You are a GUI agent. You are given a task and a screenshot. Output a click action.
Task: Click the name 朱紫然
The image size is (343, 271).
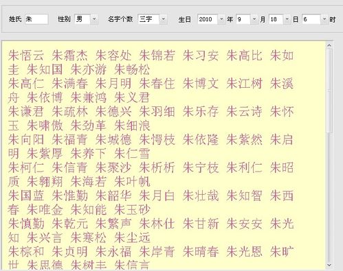(x=244, y=139)
